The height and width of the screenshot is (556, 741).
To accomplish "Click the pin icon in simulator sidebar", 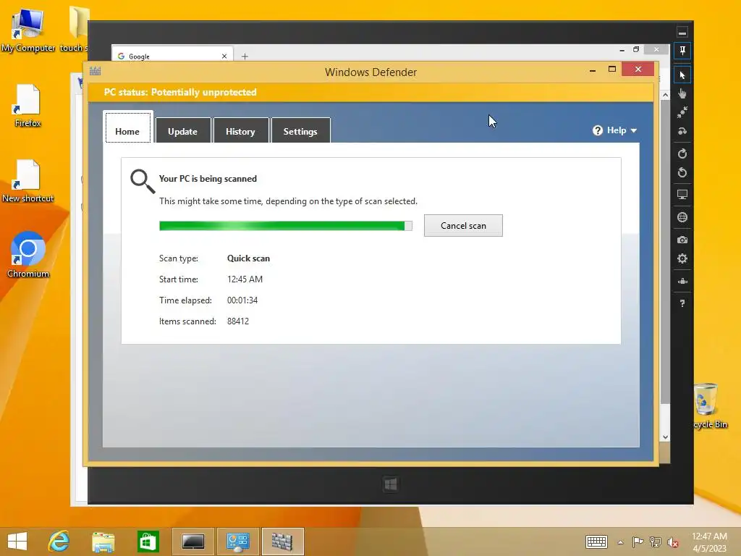I will pos(682,51).
